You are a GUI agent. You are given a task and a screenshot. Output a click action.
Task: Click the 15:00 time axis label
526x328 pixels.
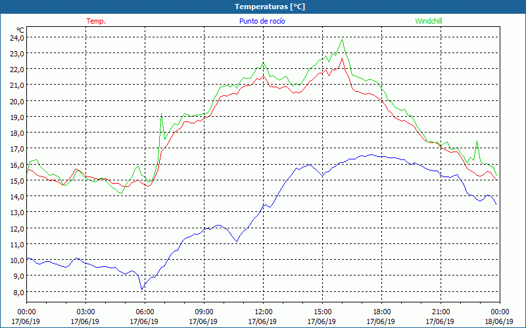point(322,312)
